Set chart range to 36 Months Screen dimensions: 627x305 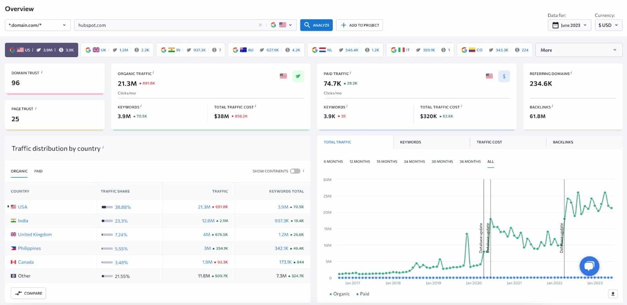470,161
